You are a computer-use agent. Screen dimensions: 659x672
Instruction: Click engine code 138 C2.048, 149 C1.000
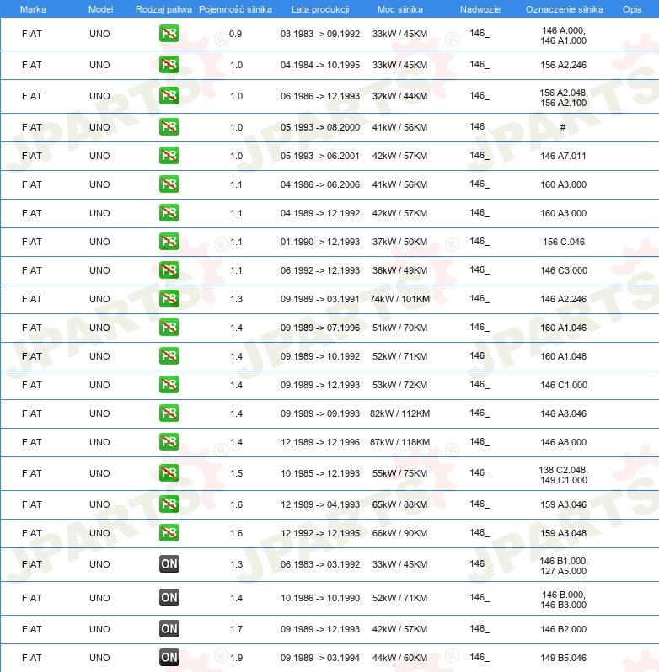tap(564, 475)
